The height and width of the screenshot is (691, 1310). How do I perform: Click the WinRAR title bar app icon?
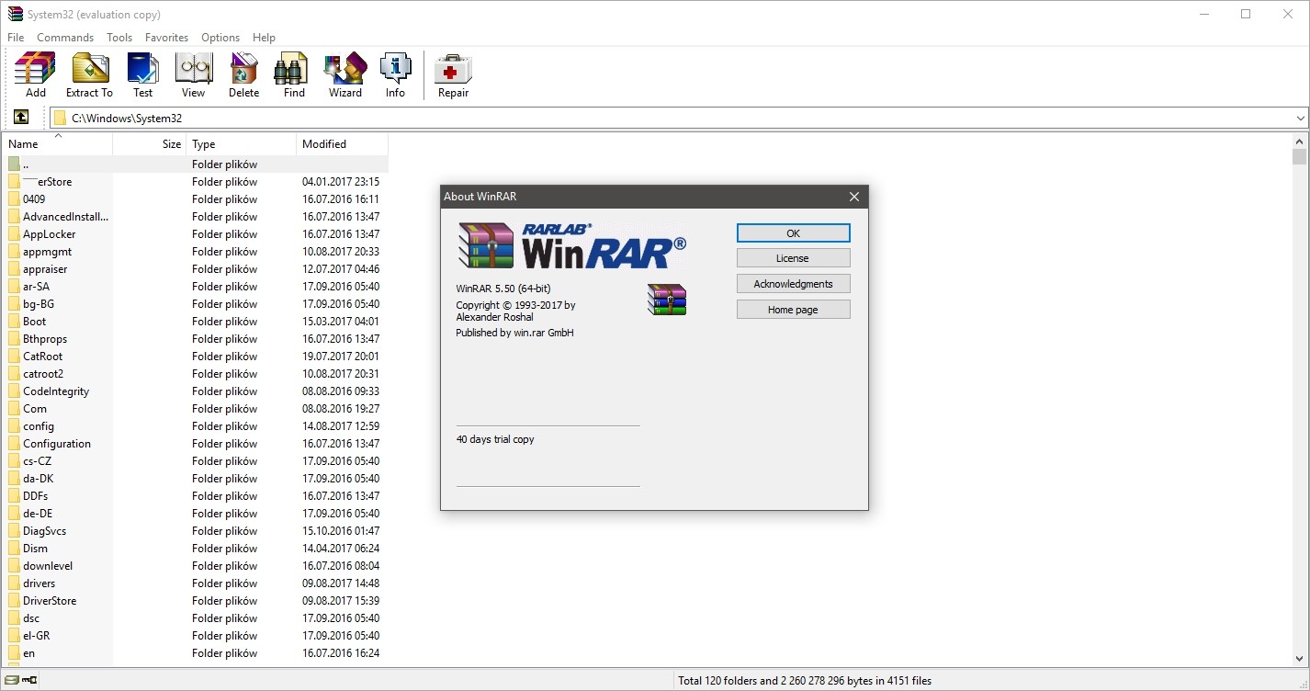15,14
